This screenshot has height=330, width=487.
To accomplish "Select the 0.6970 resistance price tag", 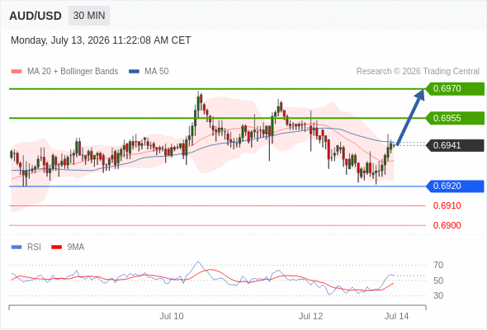I will [x=455, y=89].
